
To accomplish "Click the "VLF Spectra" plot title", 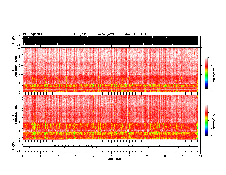I will pyautogui.click(x=32, y=34).
